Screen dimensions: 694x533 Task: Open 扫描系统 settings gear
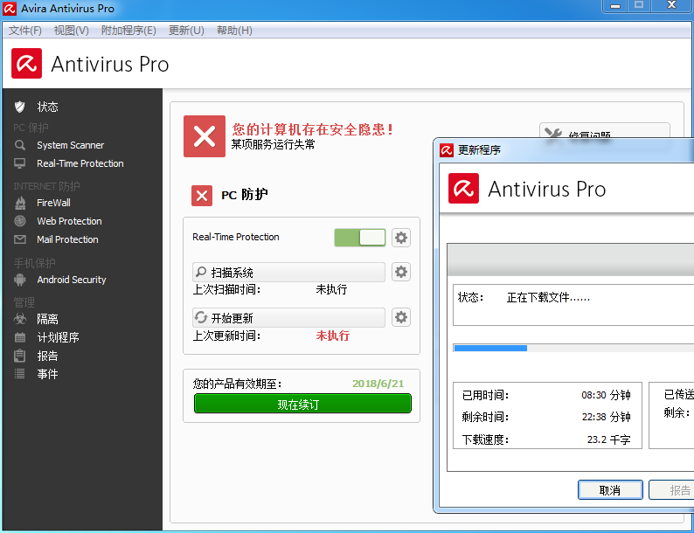coord(401,272)
